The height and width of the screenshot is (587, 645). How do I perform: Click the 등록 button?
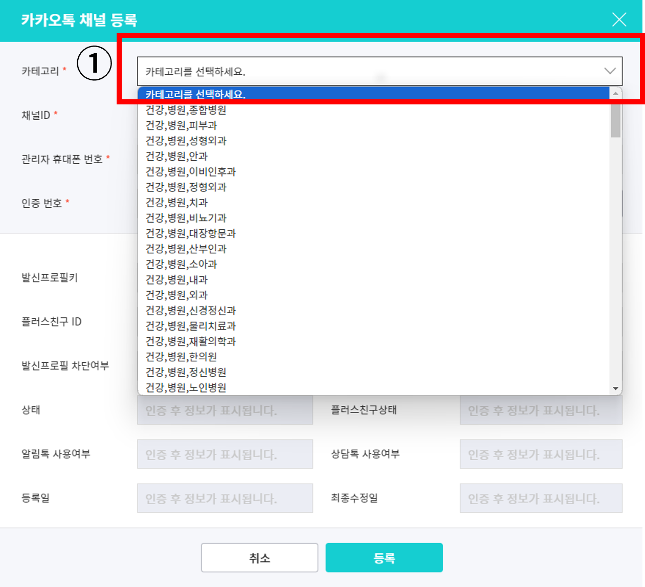point(384,557)
